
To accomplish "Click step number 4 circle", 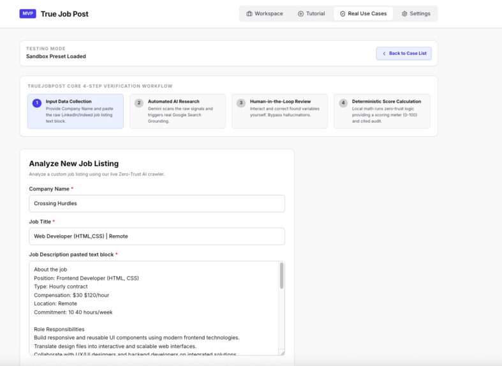I will pyautogui.click(x=343, y=103).
